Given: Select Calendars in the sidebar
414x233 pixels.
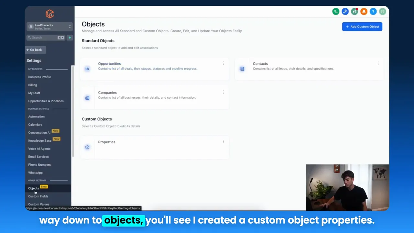Looking at the screenshot, I should click(35, 125).
